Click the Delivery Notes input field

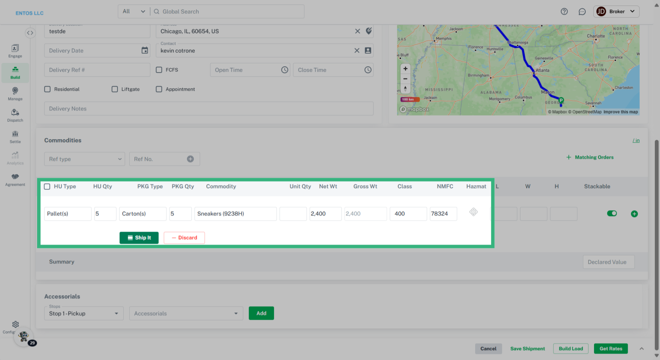point(209,109)
